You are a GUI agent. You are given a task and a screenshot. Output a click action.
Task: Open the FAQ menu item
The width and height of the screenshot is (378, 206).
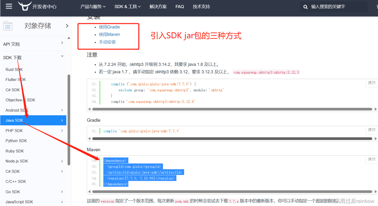pos(180,7)
